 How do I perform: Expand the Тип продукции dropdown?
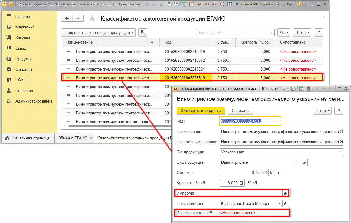(340, 152)
